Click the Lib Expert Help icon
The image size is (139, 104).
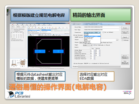pos(50,25)
